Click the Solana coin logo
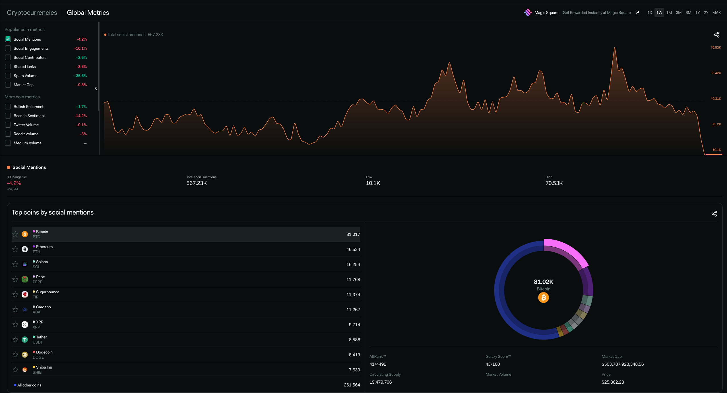727x393 pixels. point(25,264)
